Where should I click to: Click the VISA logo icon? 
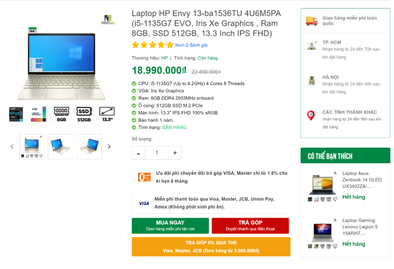[144, 203]
